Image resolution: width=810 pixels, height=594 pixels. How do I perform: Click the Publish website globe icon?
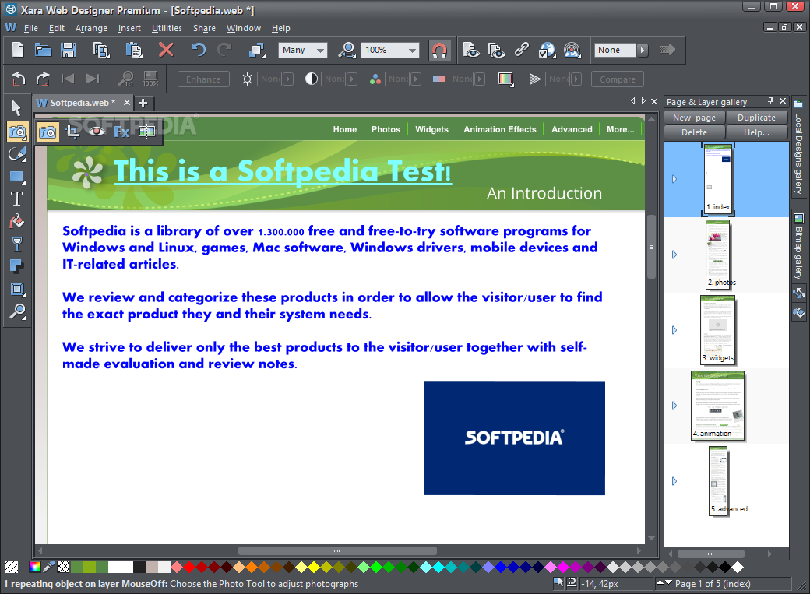pos(547,50)
